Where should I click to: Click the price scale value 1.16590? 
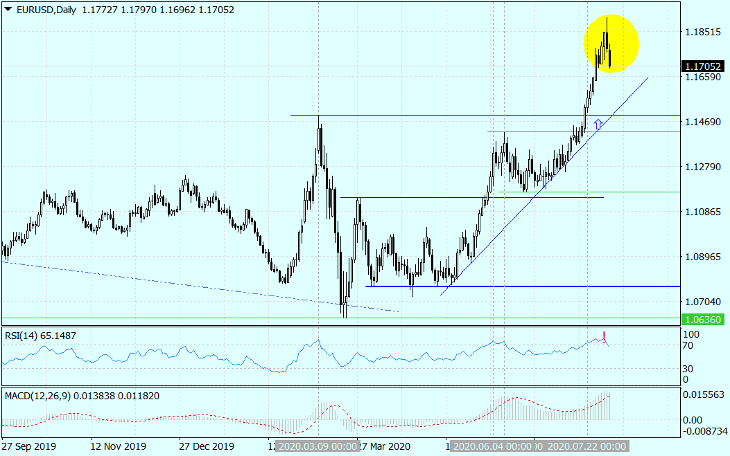pos(703,77)
